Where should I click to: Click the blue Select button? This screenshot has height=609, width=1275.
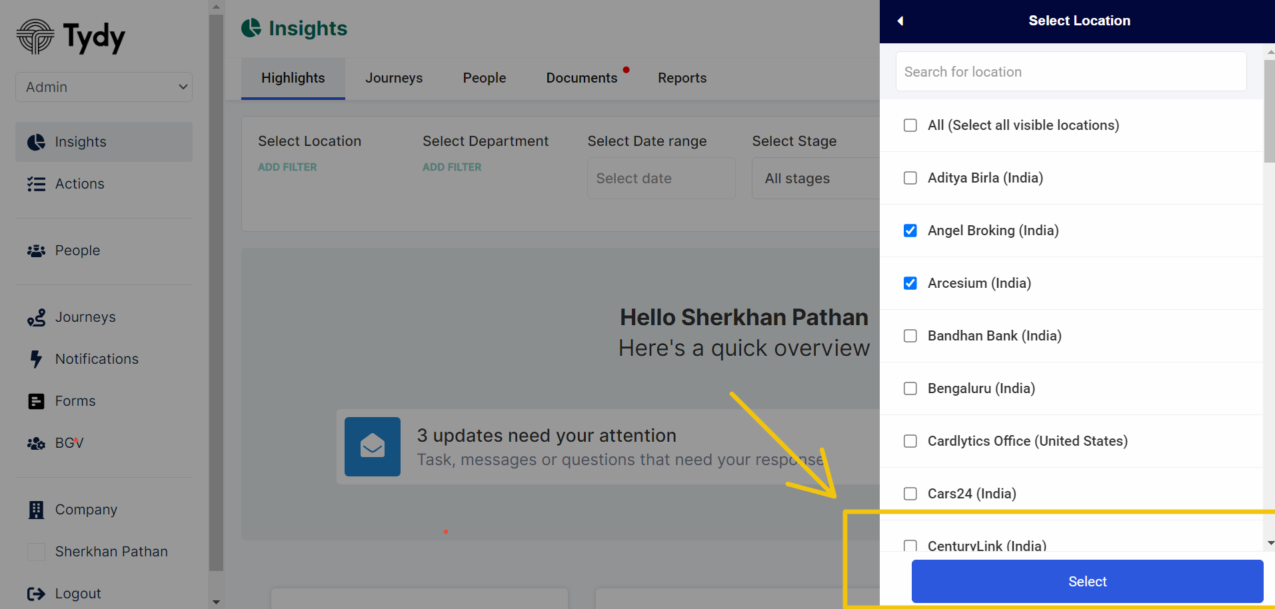(x=1087, y=582)
